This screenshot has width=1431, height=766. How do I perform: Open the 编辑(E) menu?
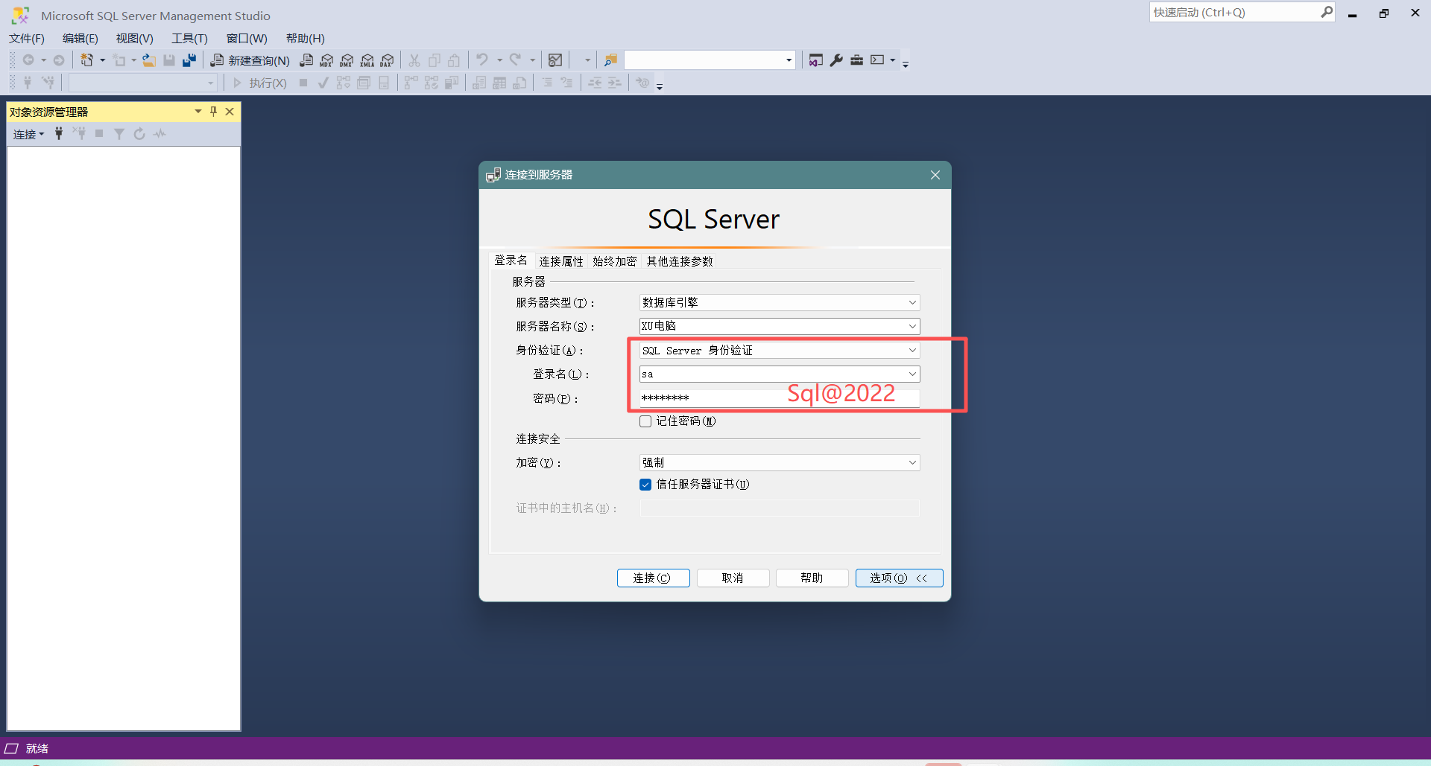[80, 39]
